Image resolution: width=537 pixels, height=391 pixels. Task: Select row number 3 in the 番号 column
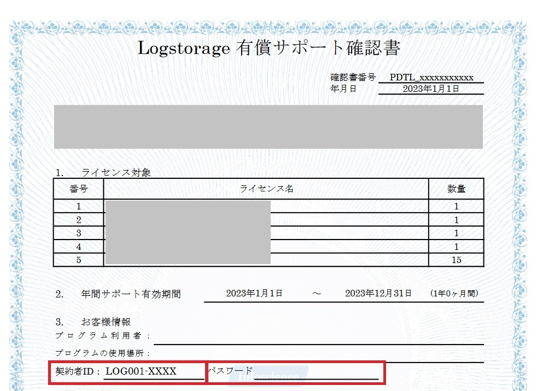(79, 233)
